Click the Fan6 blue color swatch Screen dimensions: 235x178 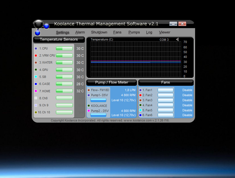point(141,115)
